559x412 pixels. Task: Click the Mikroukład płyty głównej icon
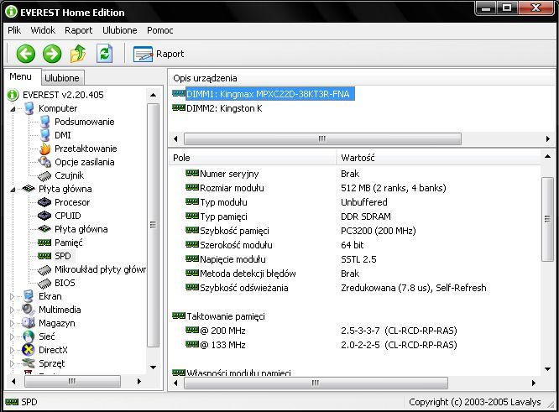click(44, 270)
